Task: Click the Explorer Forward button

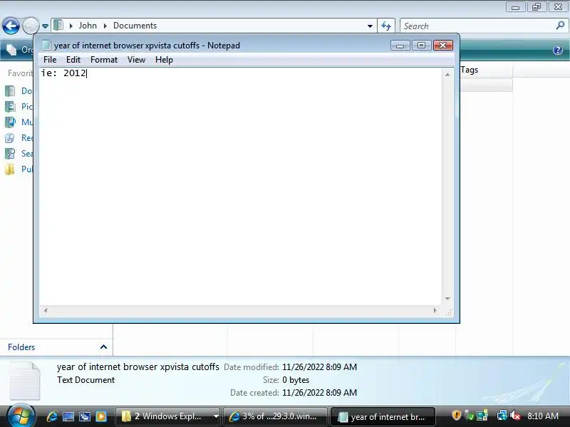Action: (31, 26)
